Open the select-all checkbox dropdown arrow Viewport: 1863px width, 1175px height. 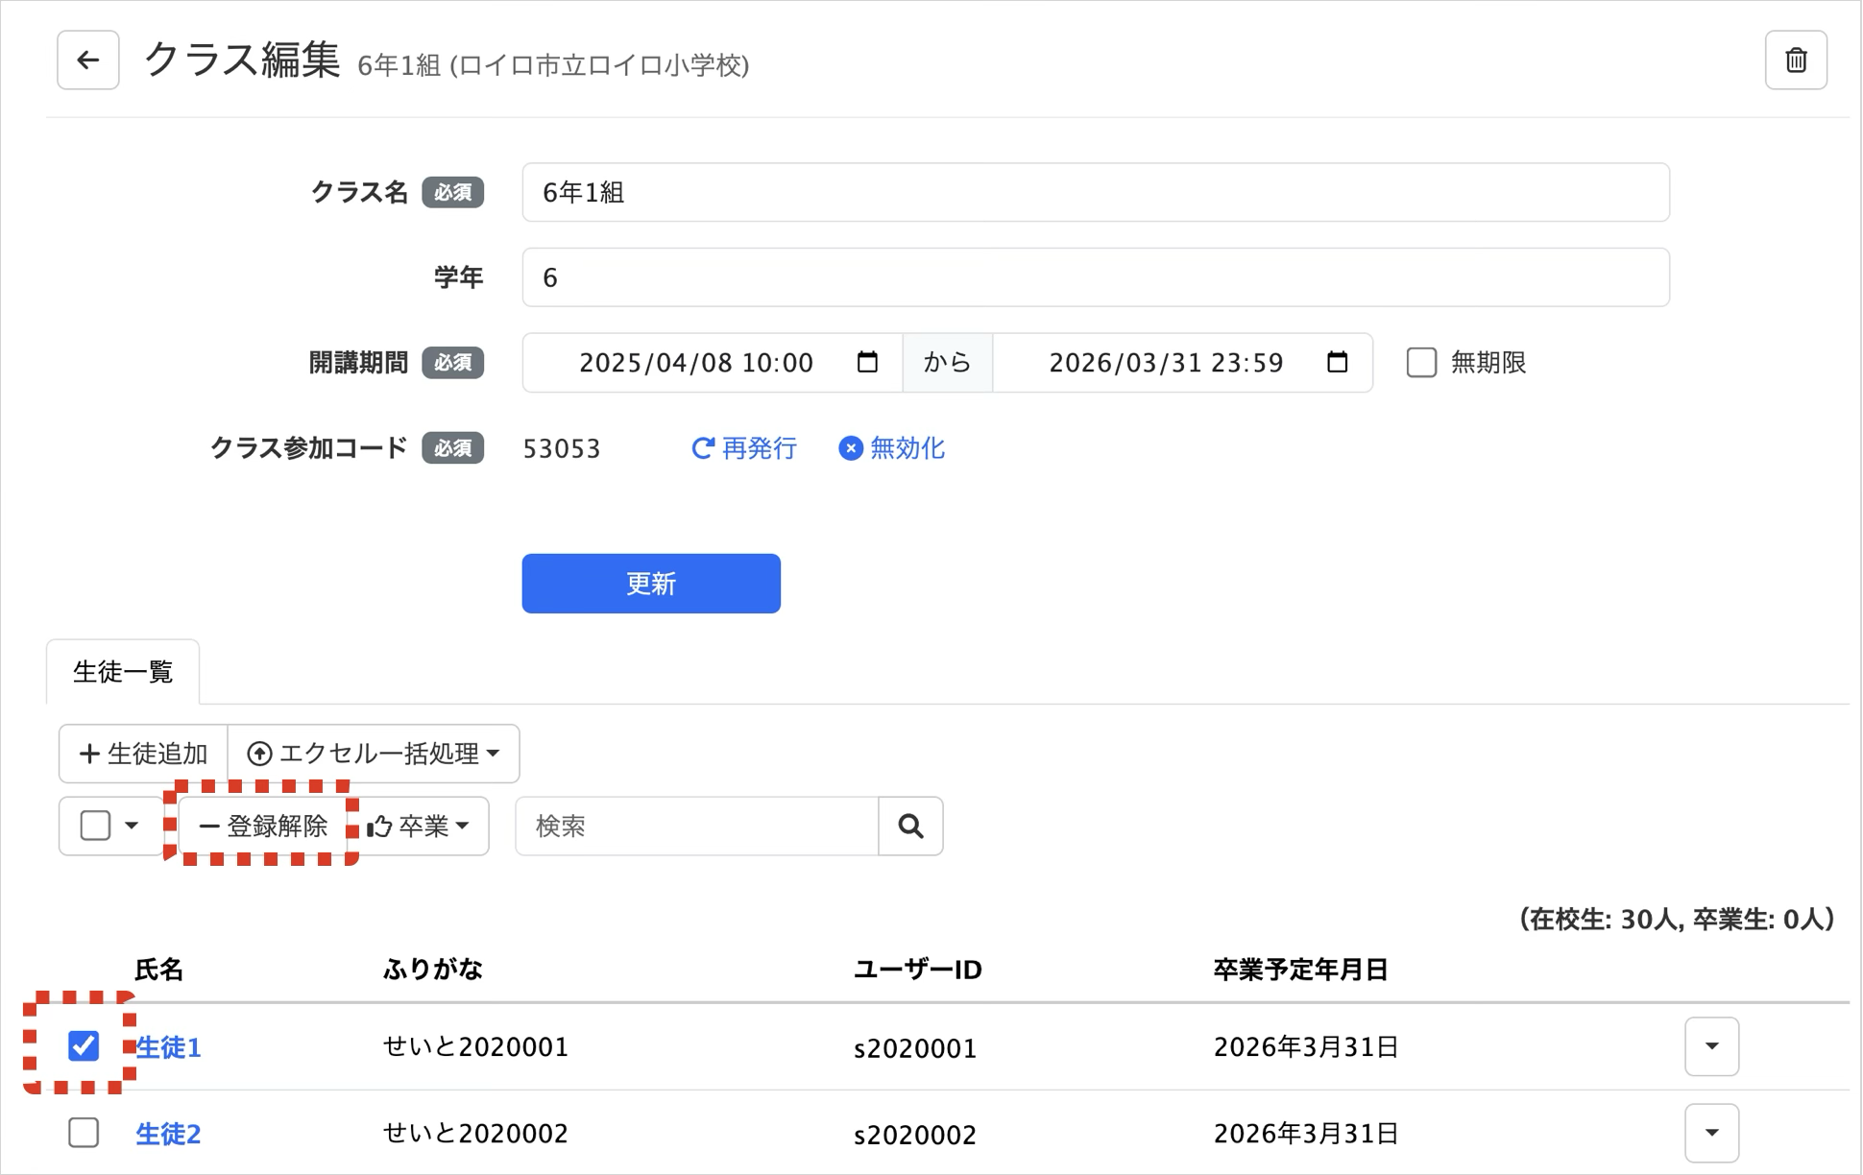132,826
